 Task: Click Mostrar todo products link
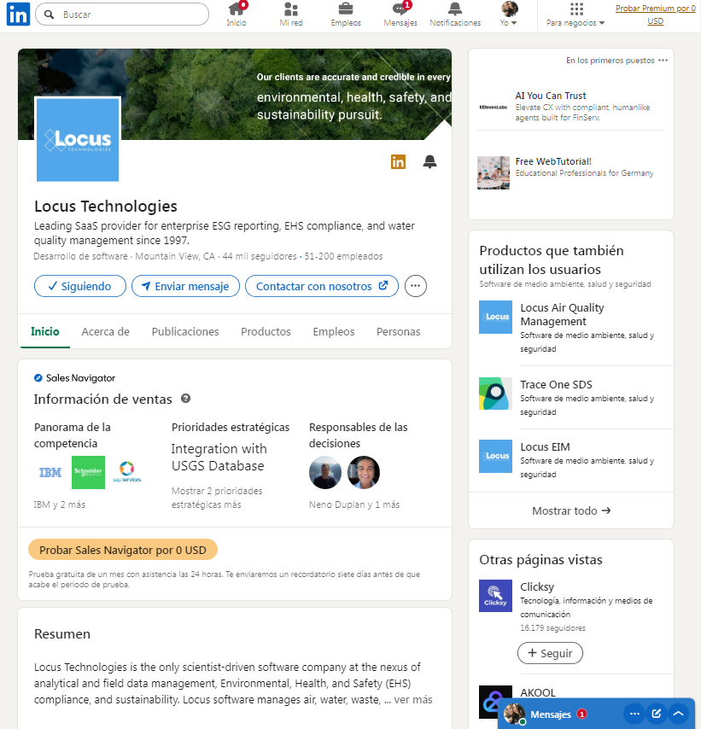point(571,510)
